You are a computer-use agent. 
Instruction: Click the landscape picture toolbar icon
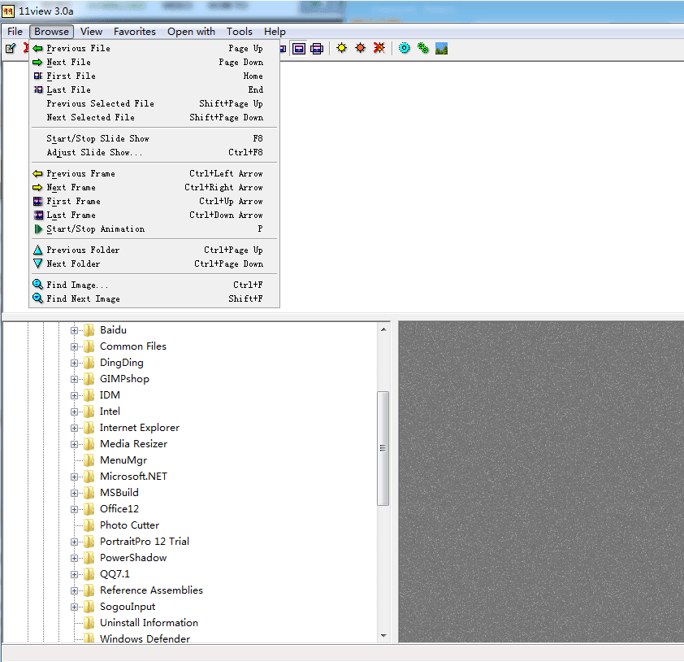(441, 49)
